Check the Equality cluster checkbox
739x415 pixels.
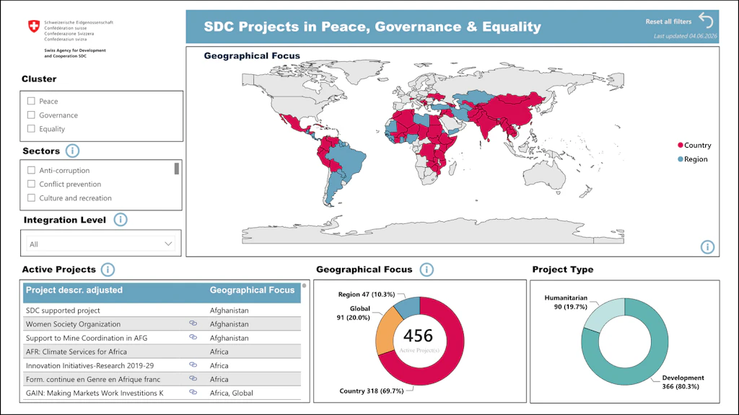[31, 128]
